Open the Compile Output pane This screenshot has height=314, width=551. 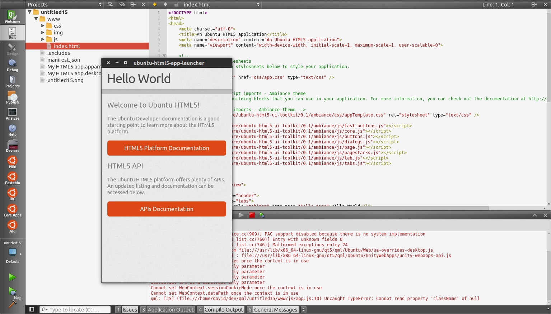220,309
